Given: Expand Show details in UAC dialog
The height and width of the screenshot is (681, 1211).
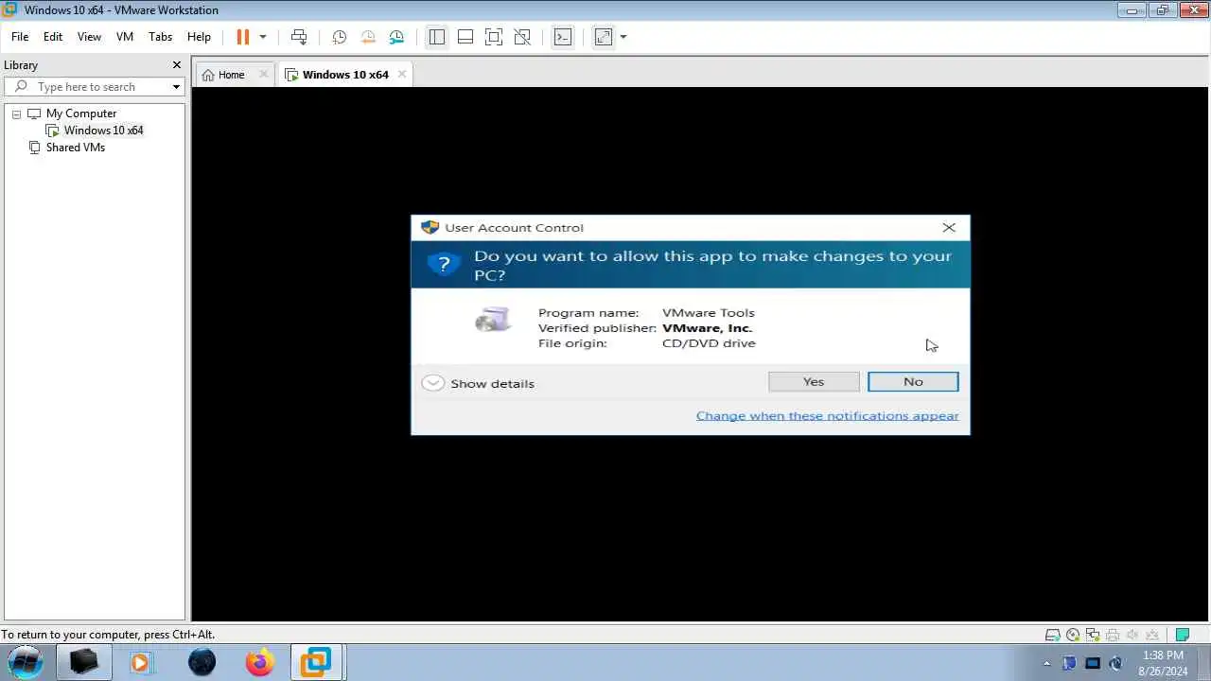Looking at the screenshot, I should (x=479, y=383).
